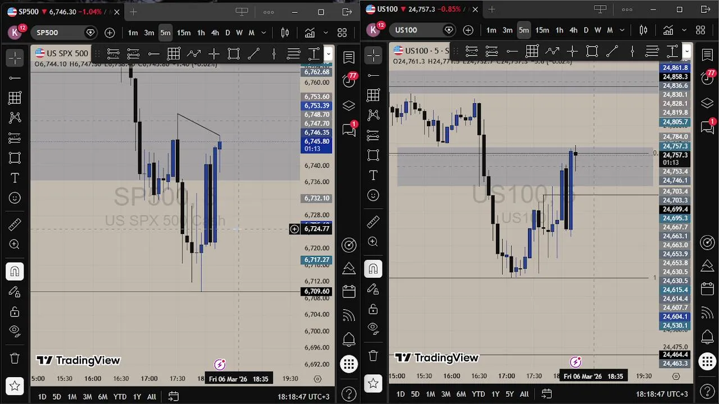Open the candle chart style menu in SP500 window
The height and width of the screenshot is (404, 719).
point(285,33)
